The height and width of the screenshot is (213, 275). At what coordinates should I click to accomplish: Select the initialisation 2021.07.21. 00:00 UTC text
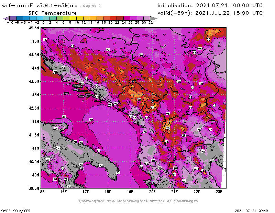(210, 6)
